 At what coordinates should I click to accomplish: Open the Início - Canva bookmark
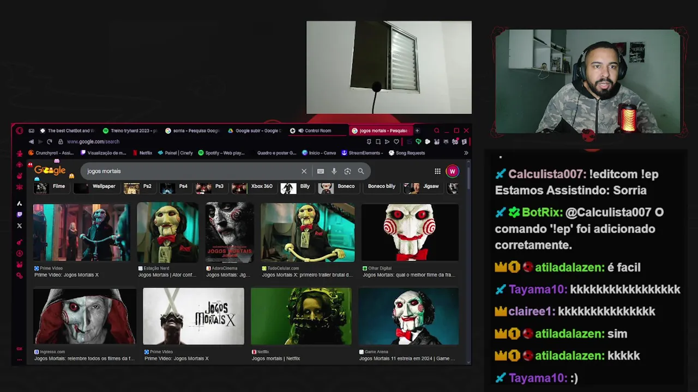point(318,153)
